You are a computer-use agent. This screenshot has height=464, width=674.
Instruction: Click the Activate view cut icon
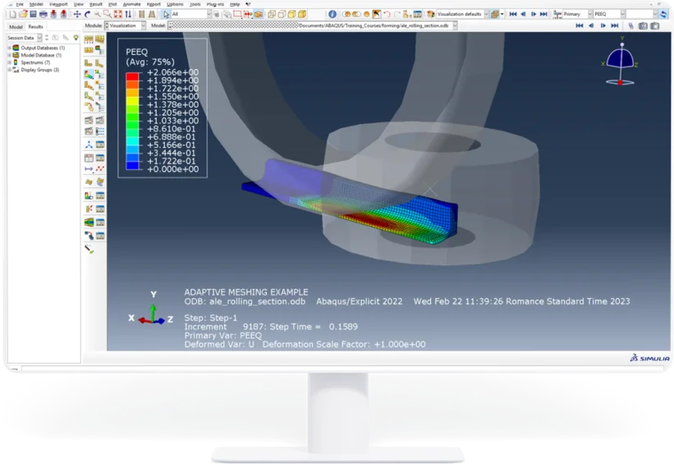(x=89, y=195)
